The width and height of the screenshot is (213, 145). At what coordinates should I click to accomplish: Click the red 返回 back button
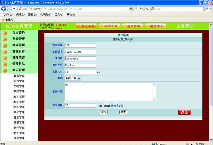click(x=184, y=112)
